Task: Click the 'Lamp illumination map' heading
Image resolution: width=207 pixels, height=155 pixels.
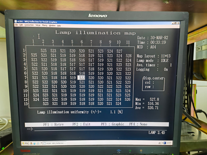Action: (95, 33)
